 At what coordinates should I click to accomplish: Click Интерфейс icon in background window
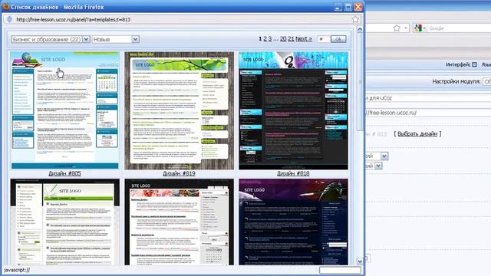(474, 64)
